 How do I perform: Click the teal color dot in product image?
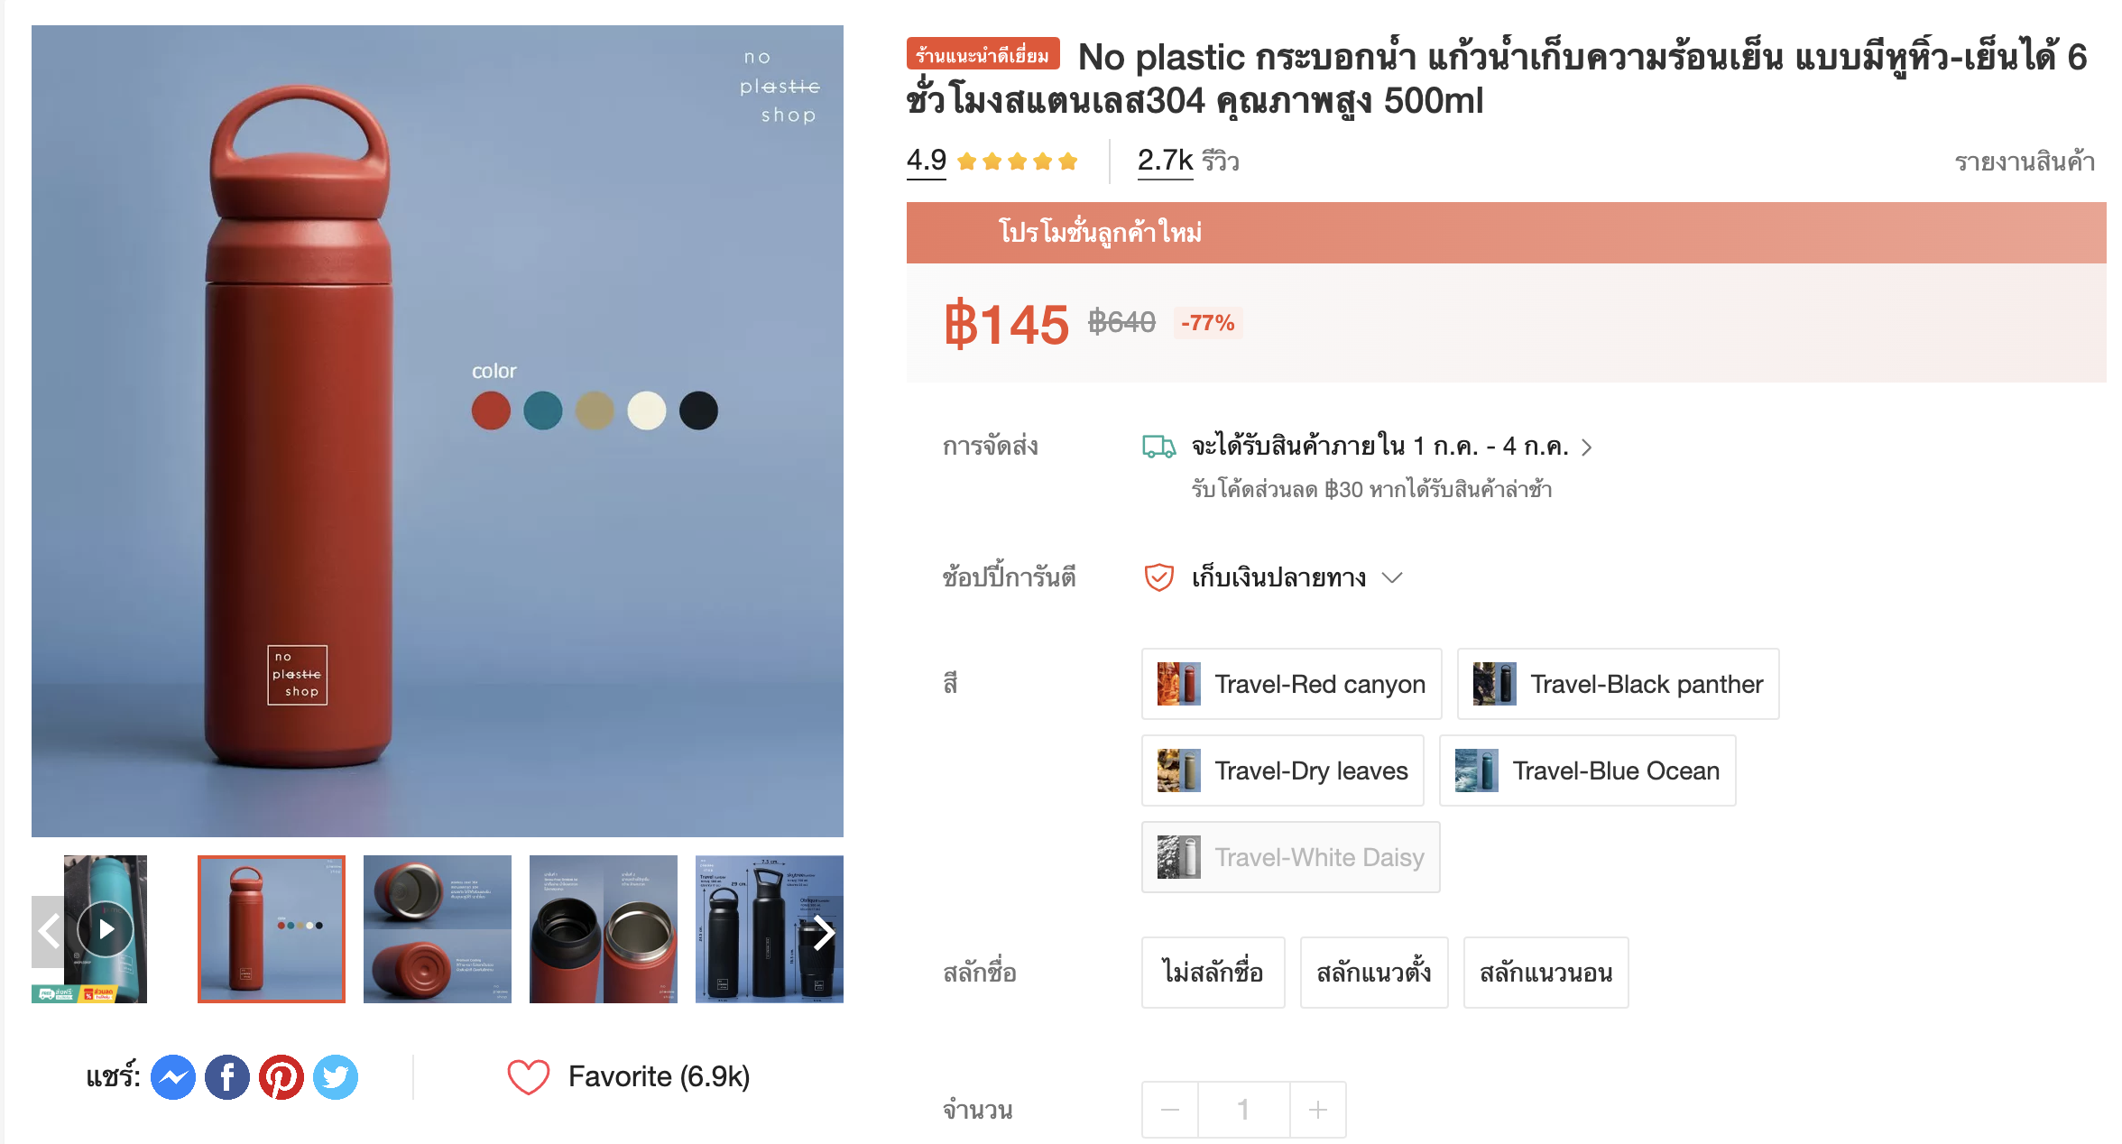point(543,411)
